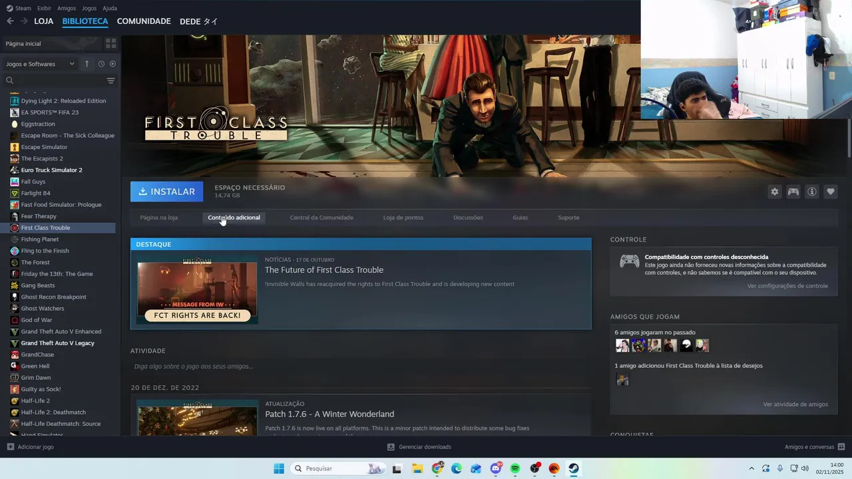Open Guias tab

tap(520, 218)
